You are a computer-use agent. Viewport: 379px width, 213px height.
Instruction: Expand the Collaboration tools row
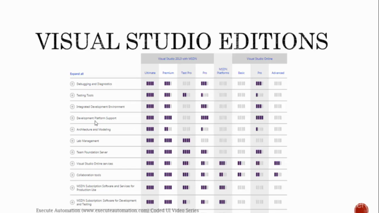point(72,175)
